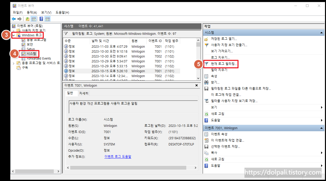The width and height of the screenshot is (326, 181).
Task: Click the back navigation arrow
Action: coord(13,19)
